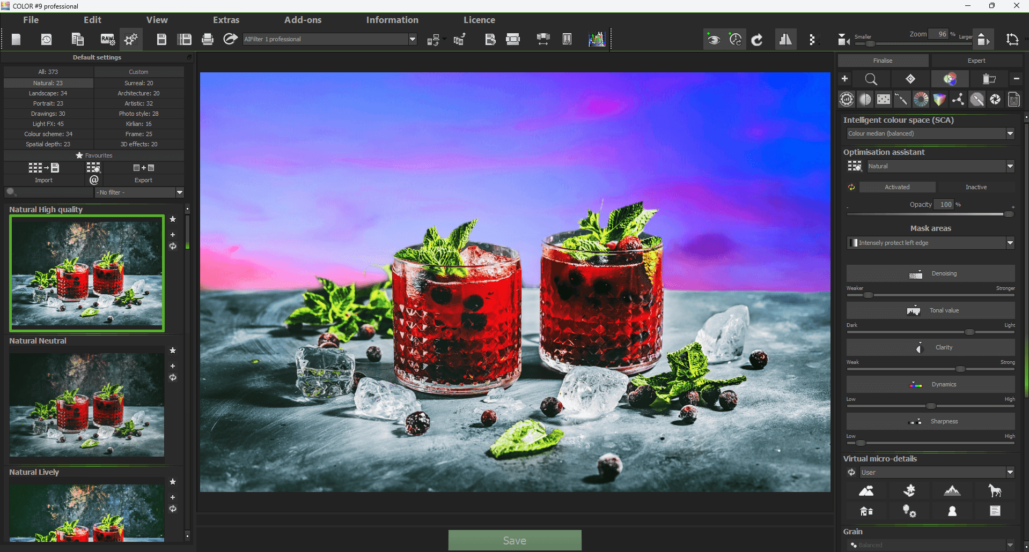Click the Sharpness slider handle
Image resolution: width=1029 pixels, height=552 pixels.
(861, 443)
